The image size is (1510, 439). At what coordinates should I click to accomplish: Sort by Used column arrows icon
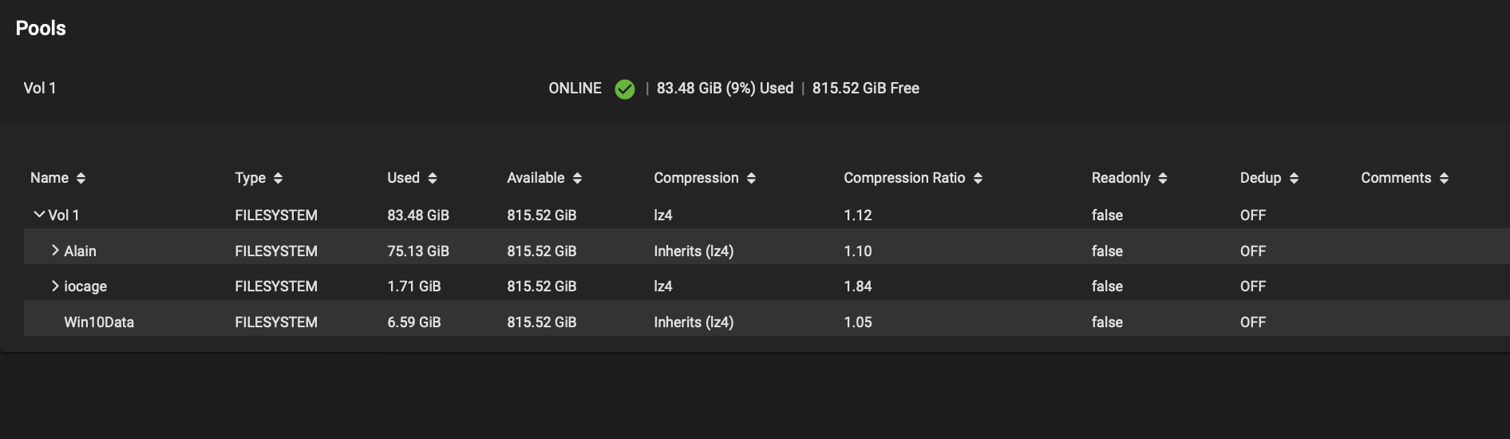click(433, 179)
